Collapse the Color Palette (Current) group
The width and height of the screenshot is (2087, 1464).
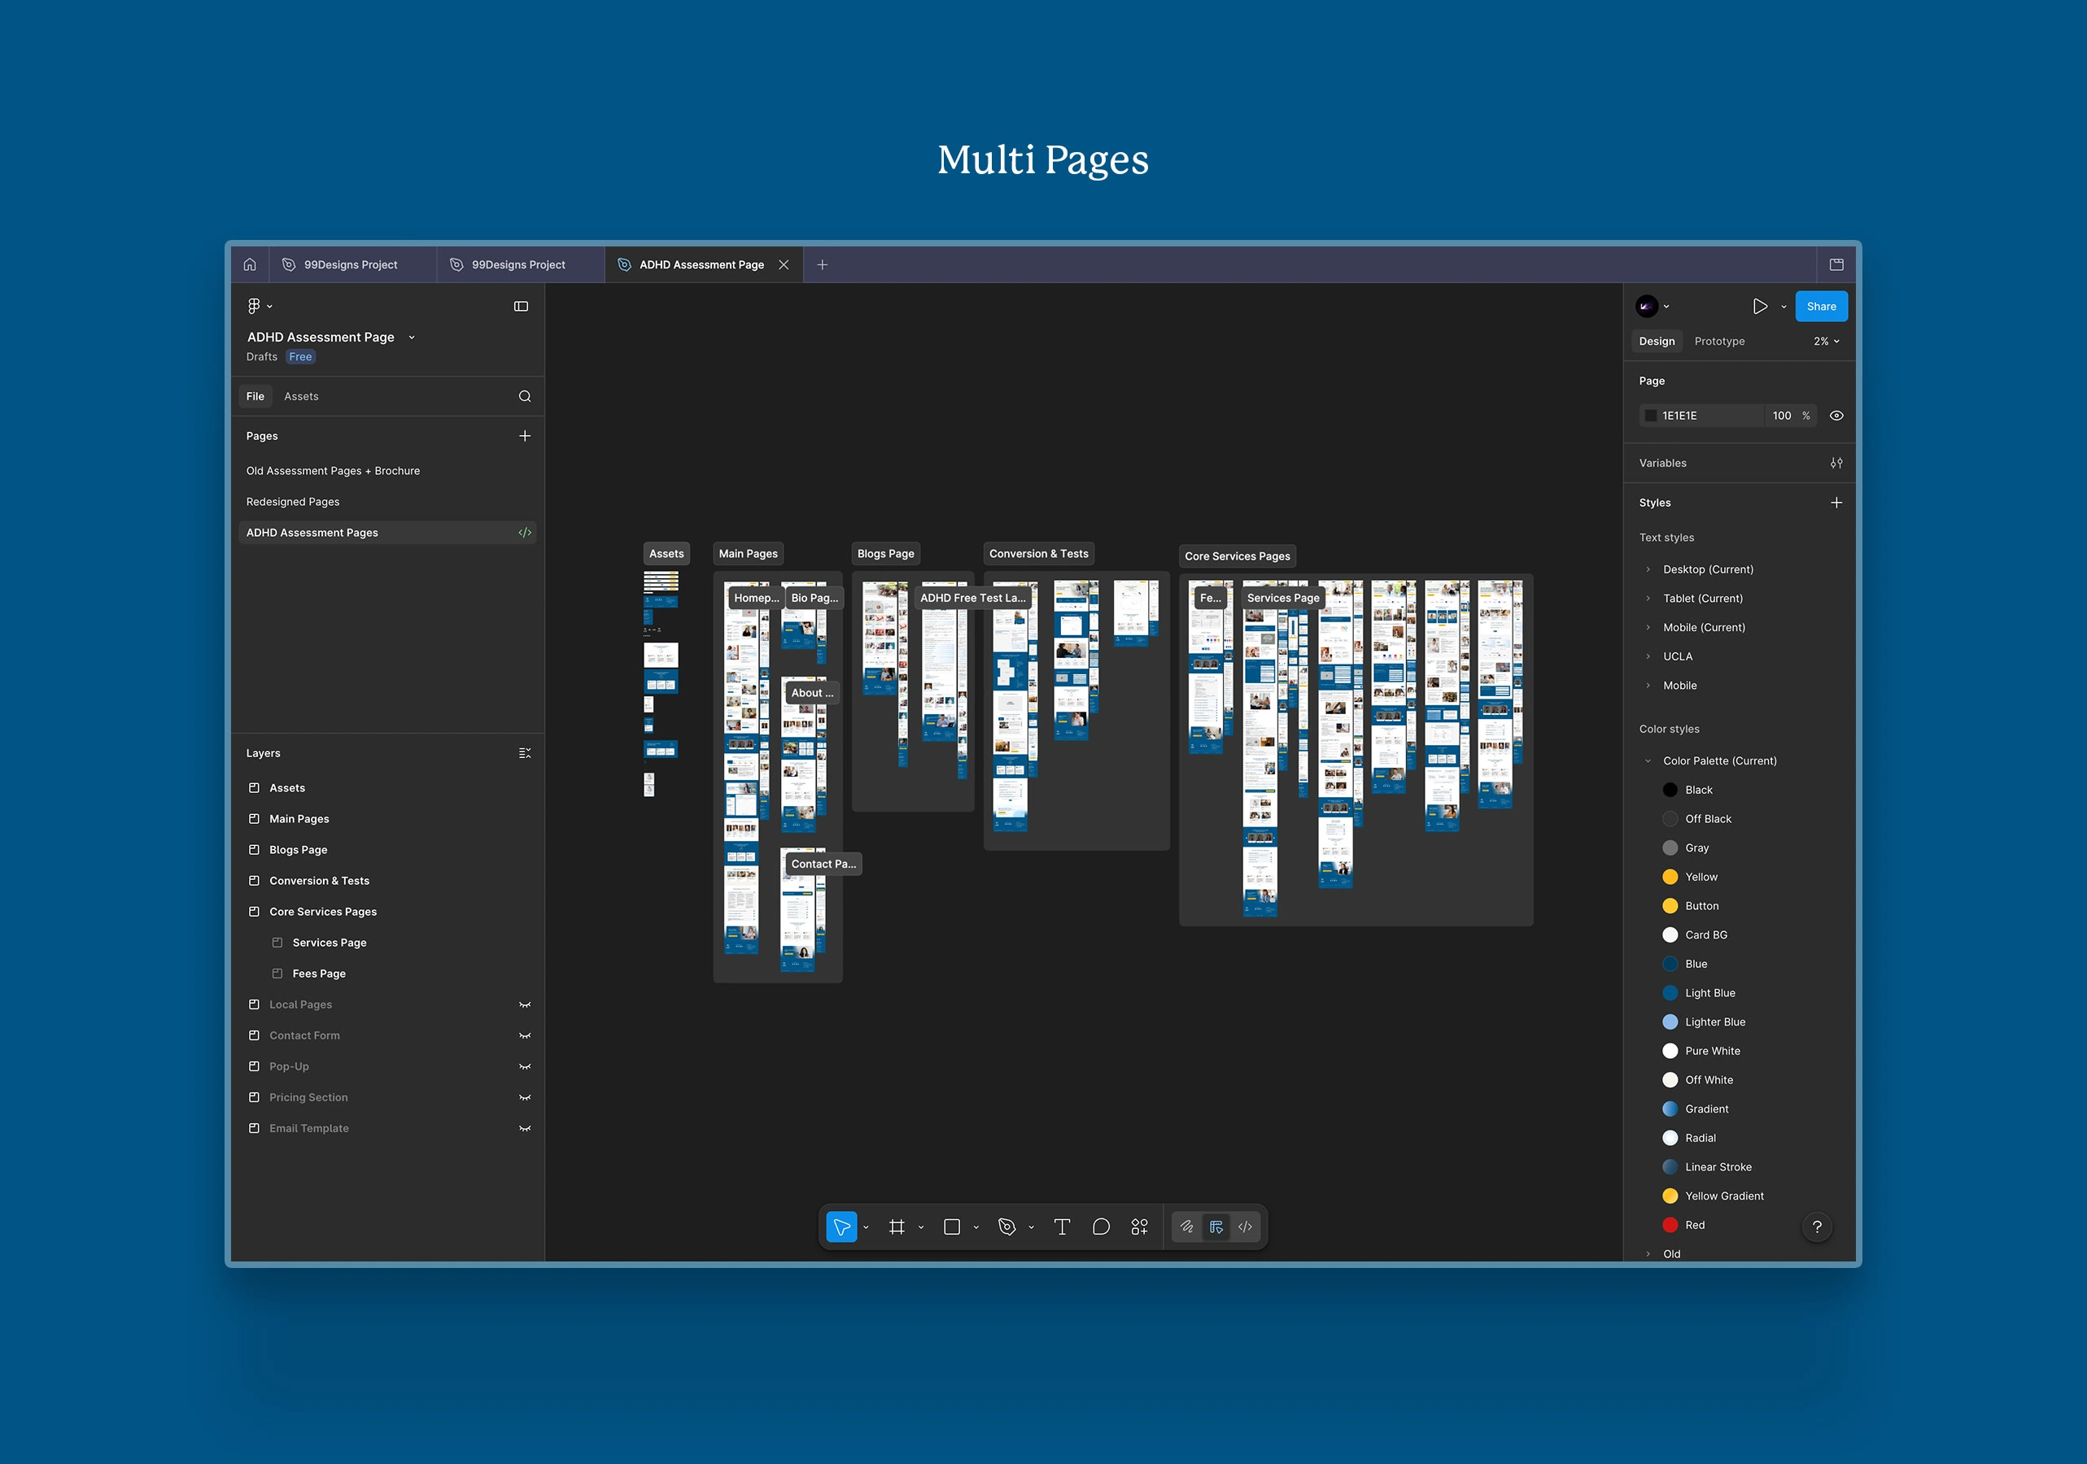pyautogui.click(x=1648, y=760)
